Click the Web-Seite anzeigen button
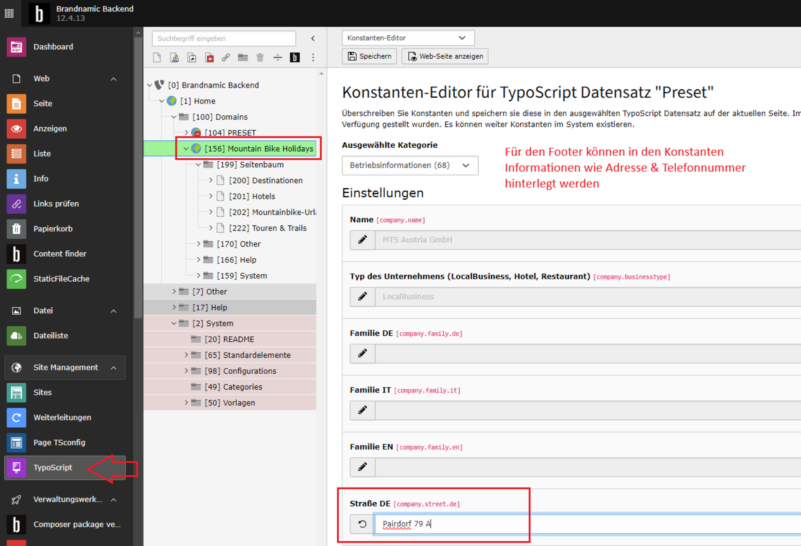This screenshot has width=801, height=546. pyautogui.click(x=445, y=56)
